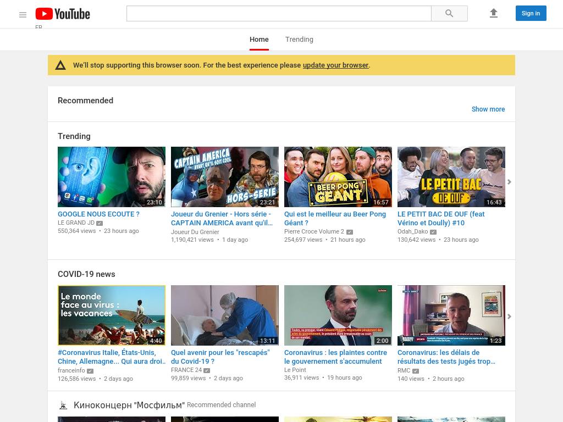This screenshot has width=563, height=422.
Task: Click the Мосфильм channel avatar icon
Action: coord(63,405)
